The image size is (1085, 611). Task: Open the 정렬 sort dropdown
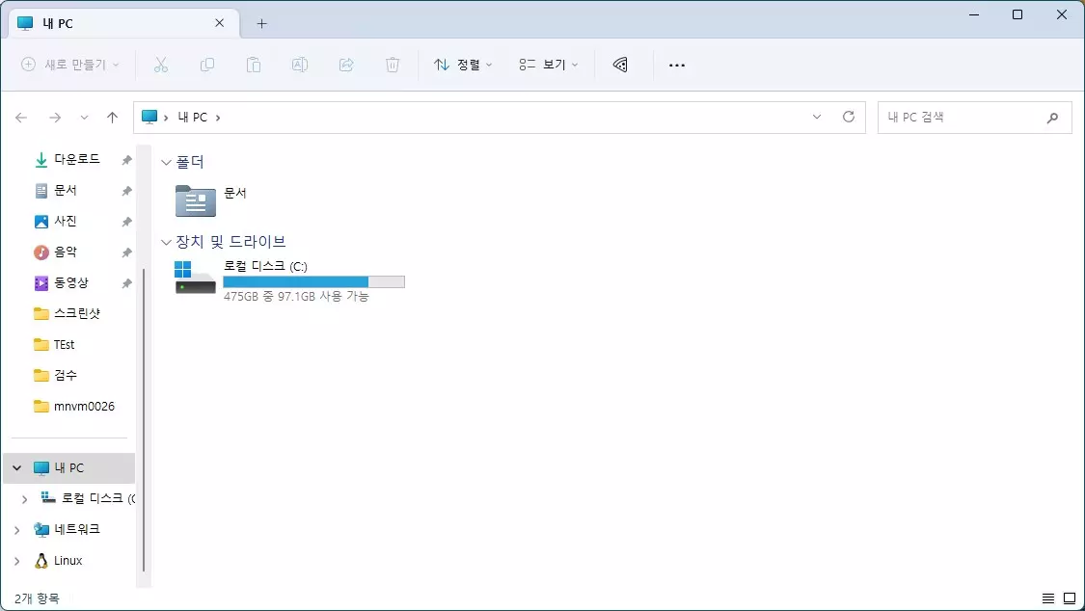(463, 65)
